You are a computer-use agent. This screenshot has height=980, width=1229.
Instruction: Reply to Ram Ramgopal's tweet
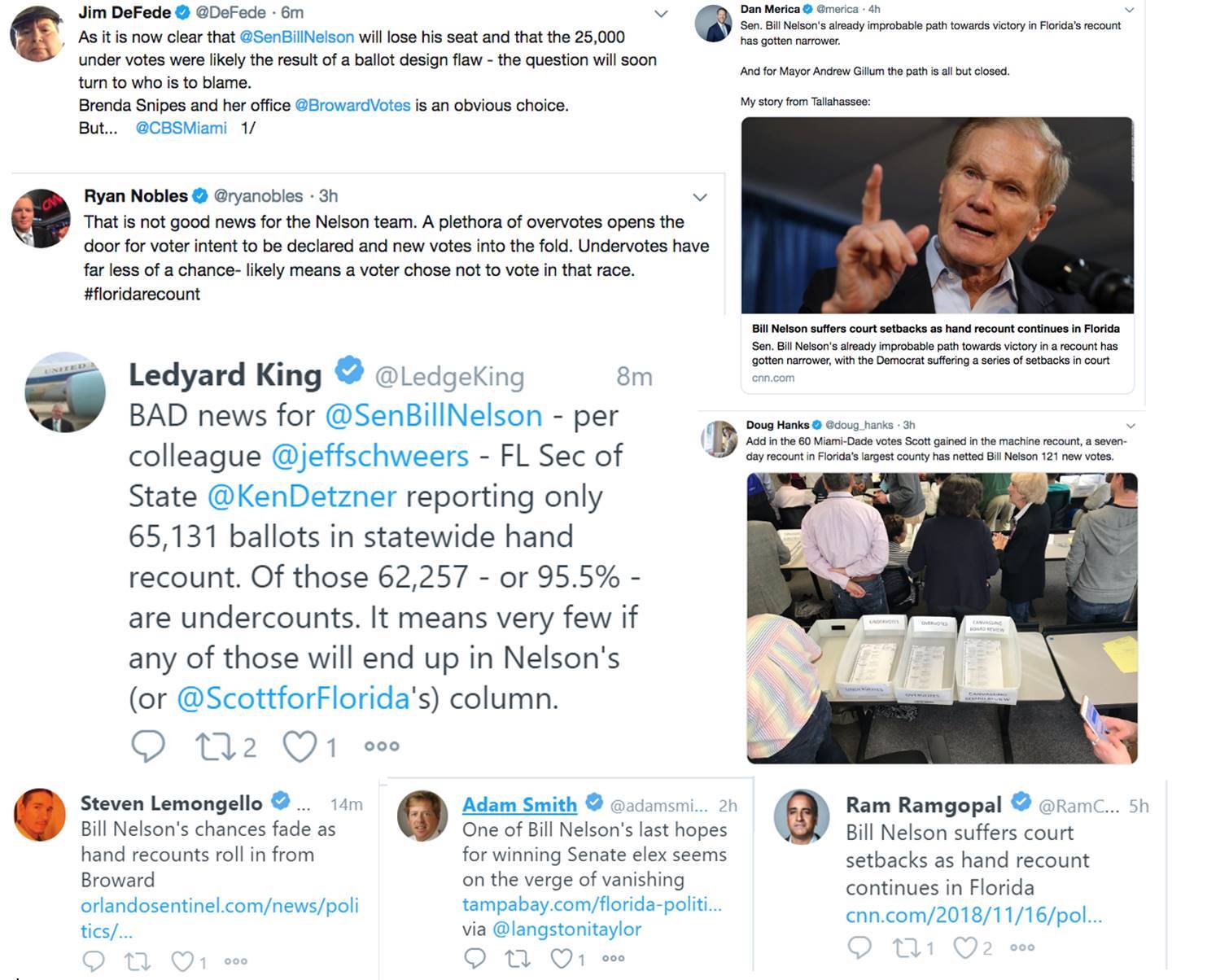click(x=859, y=947)
